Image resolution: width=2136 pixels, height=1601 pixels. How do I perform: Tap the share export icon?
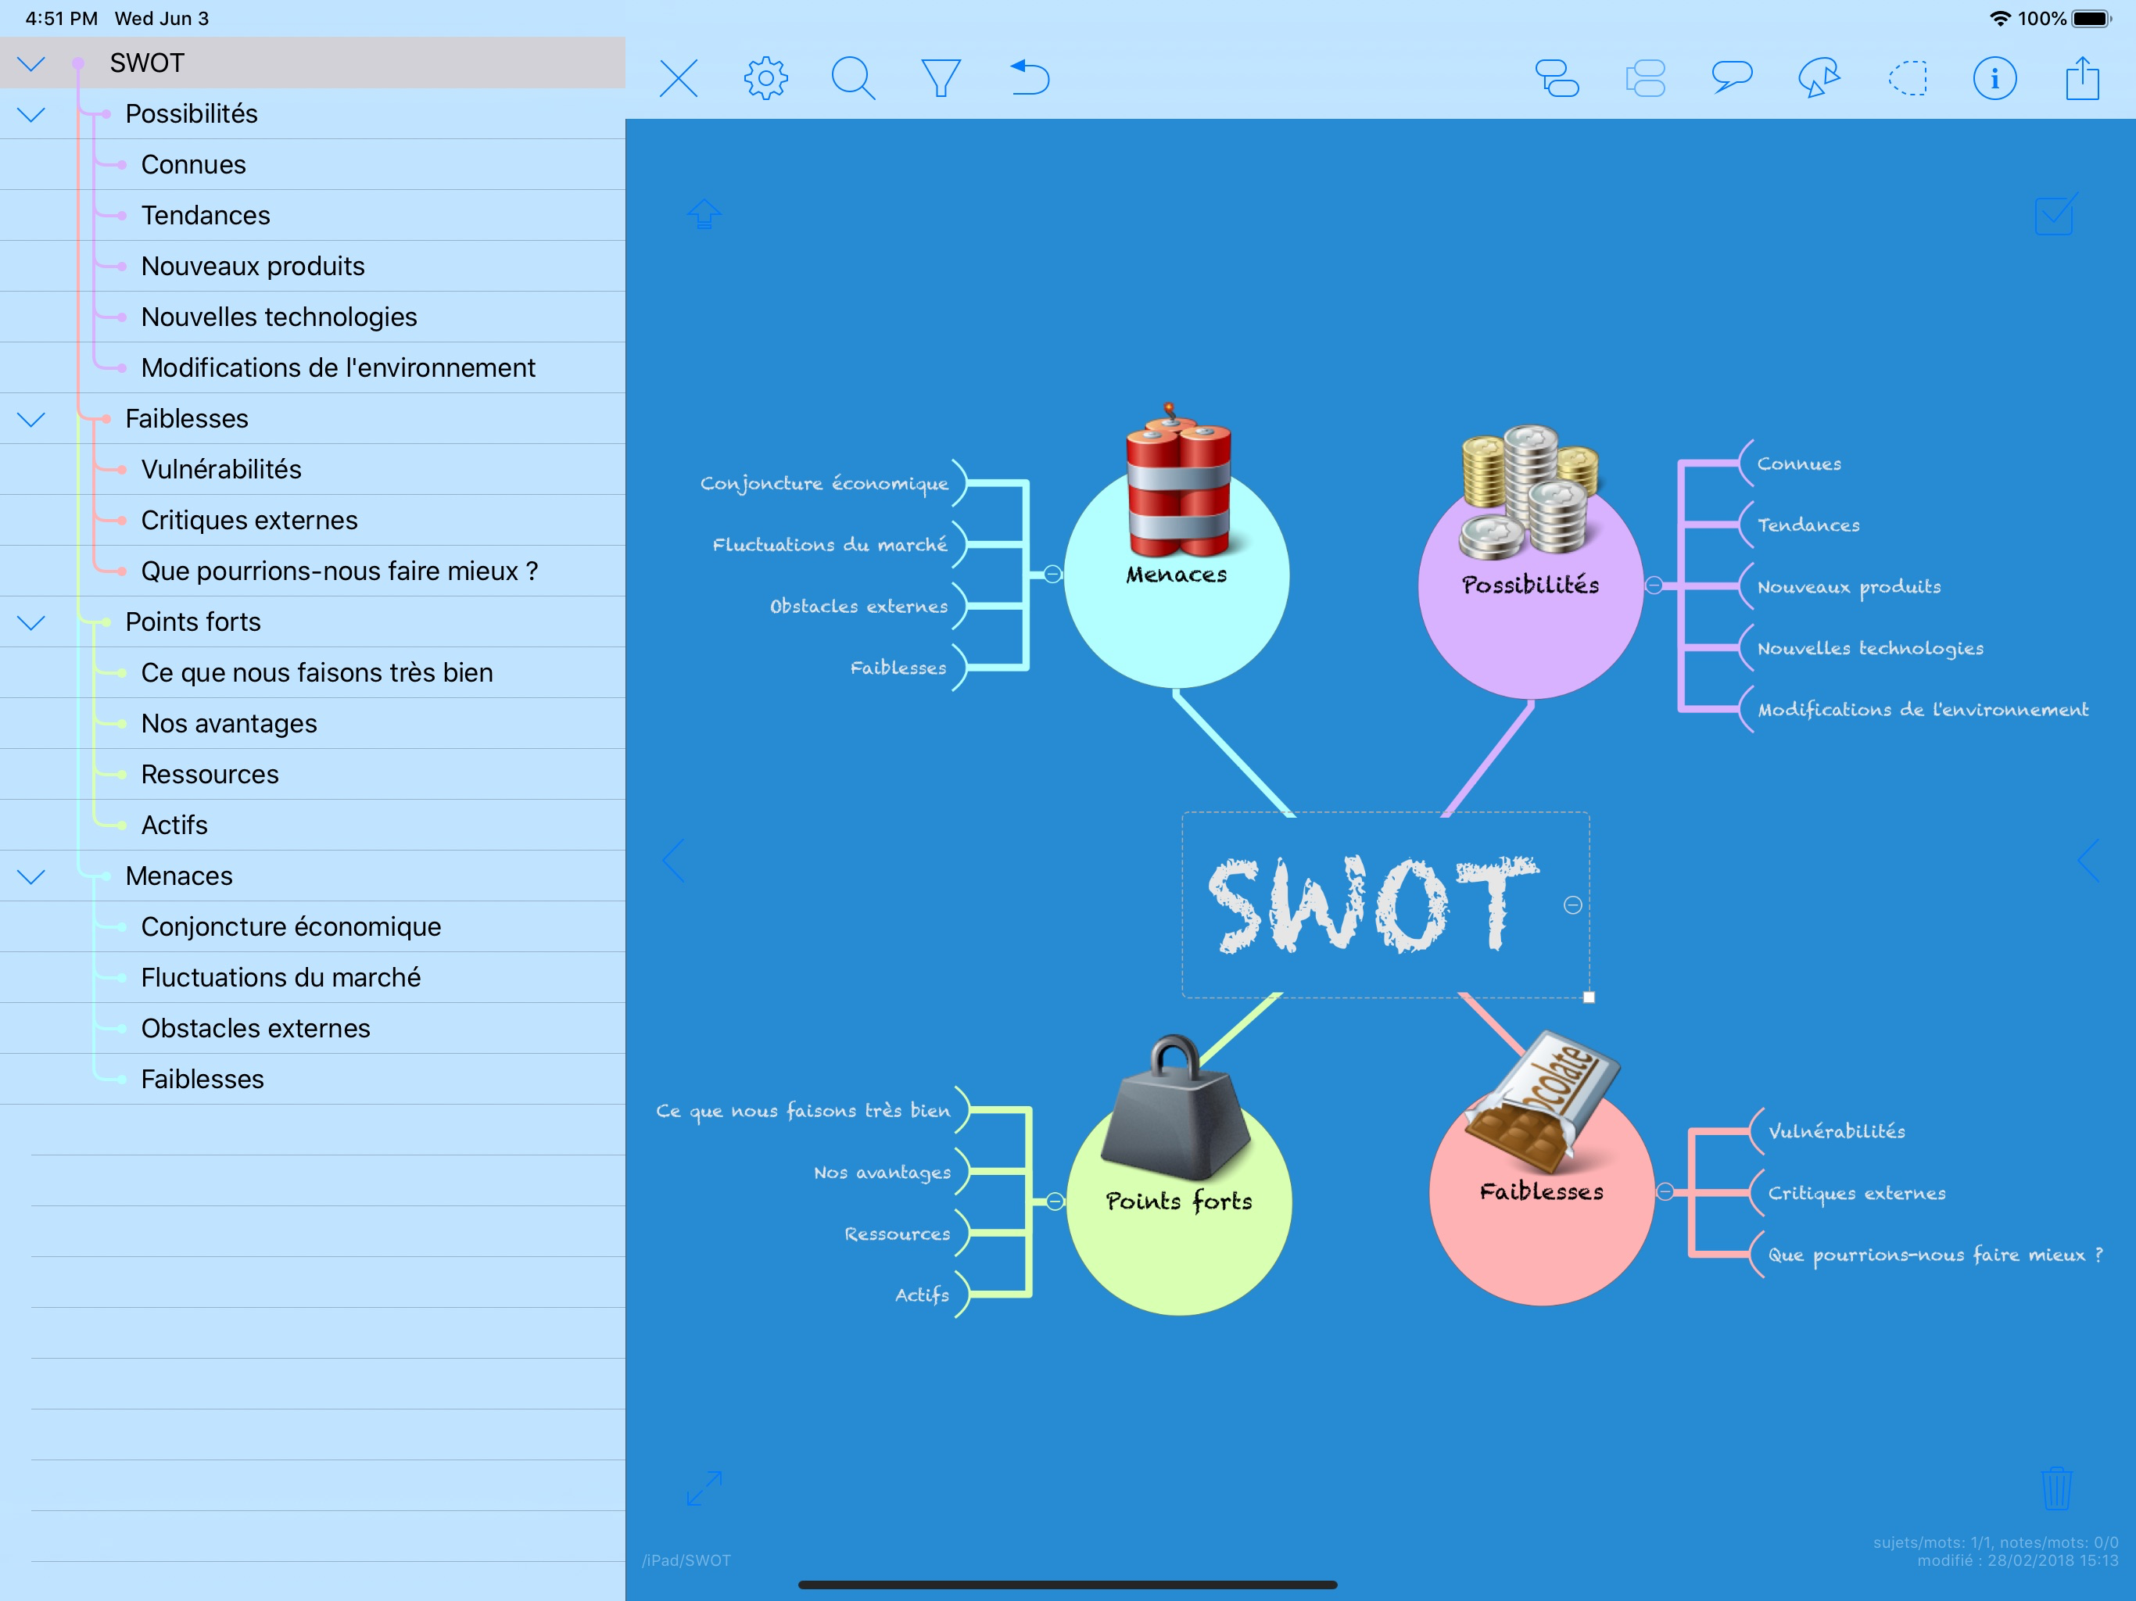click(x=2082, y=78)
